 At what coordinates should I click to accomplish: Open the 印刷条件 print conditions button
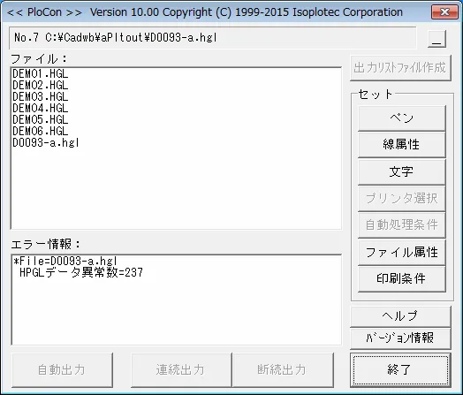tap(401, 278)
